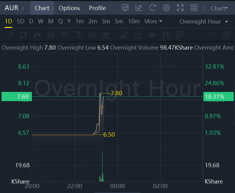Screen dimensions: 235x193
Task: Choose the 10m interval
Action: [134, 21]
